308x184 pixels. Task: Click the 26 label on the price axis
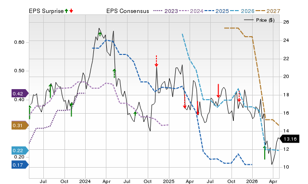286,22
